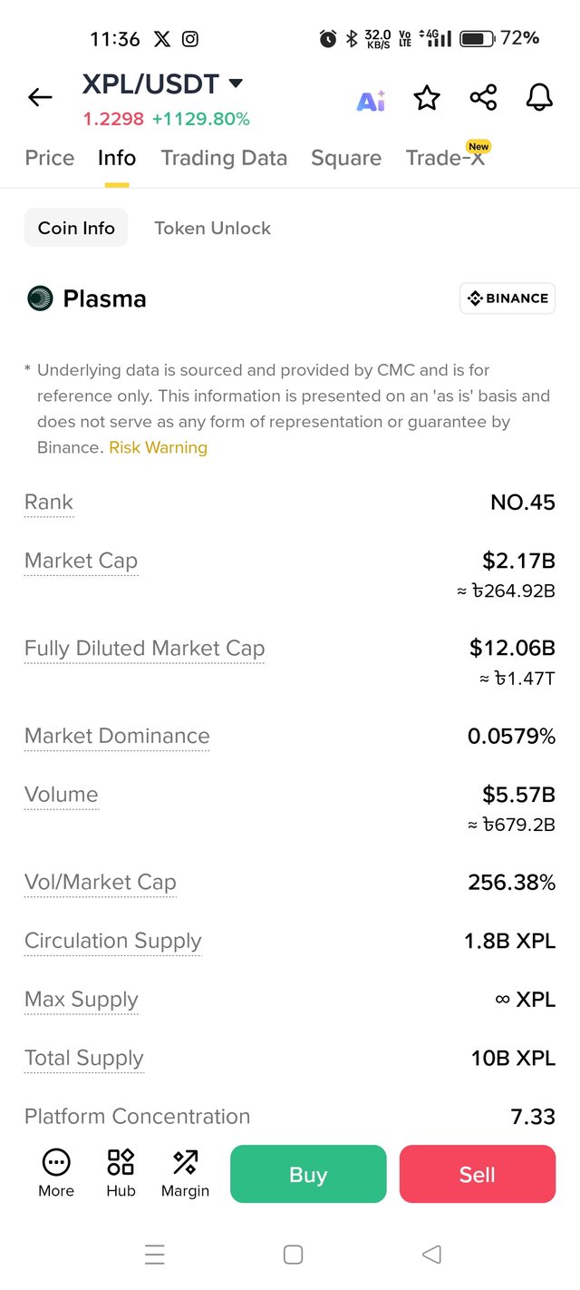Switch to the Price tab

50,158
